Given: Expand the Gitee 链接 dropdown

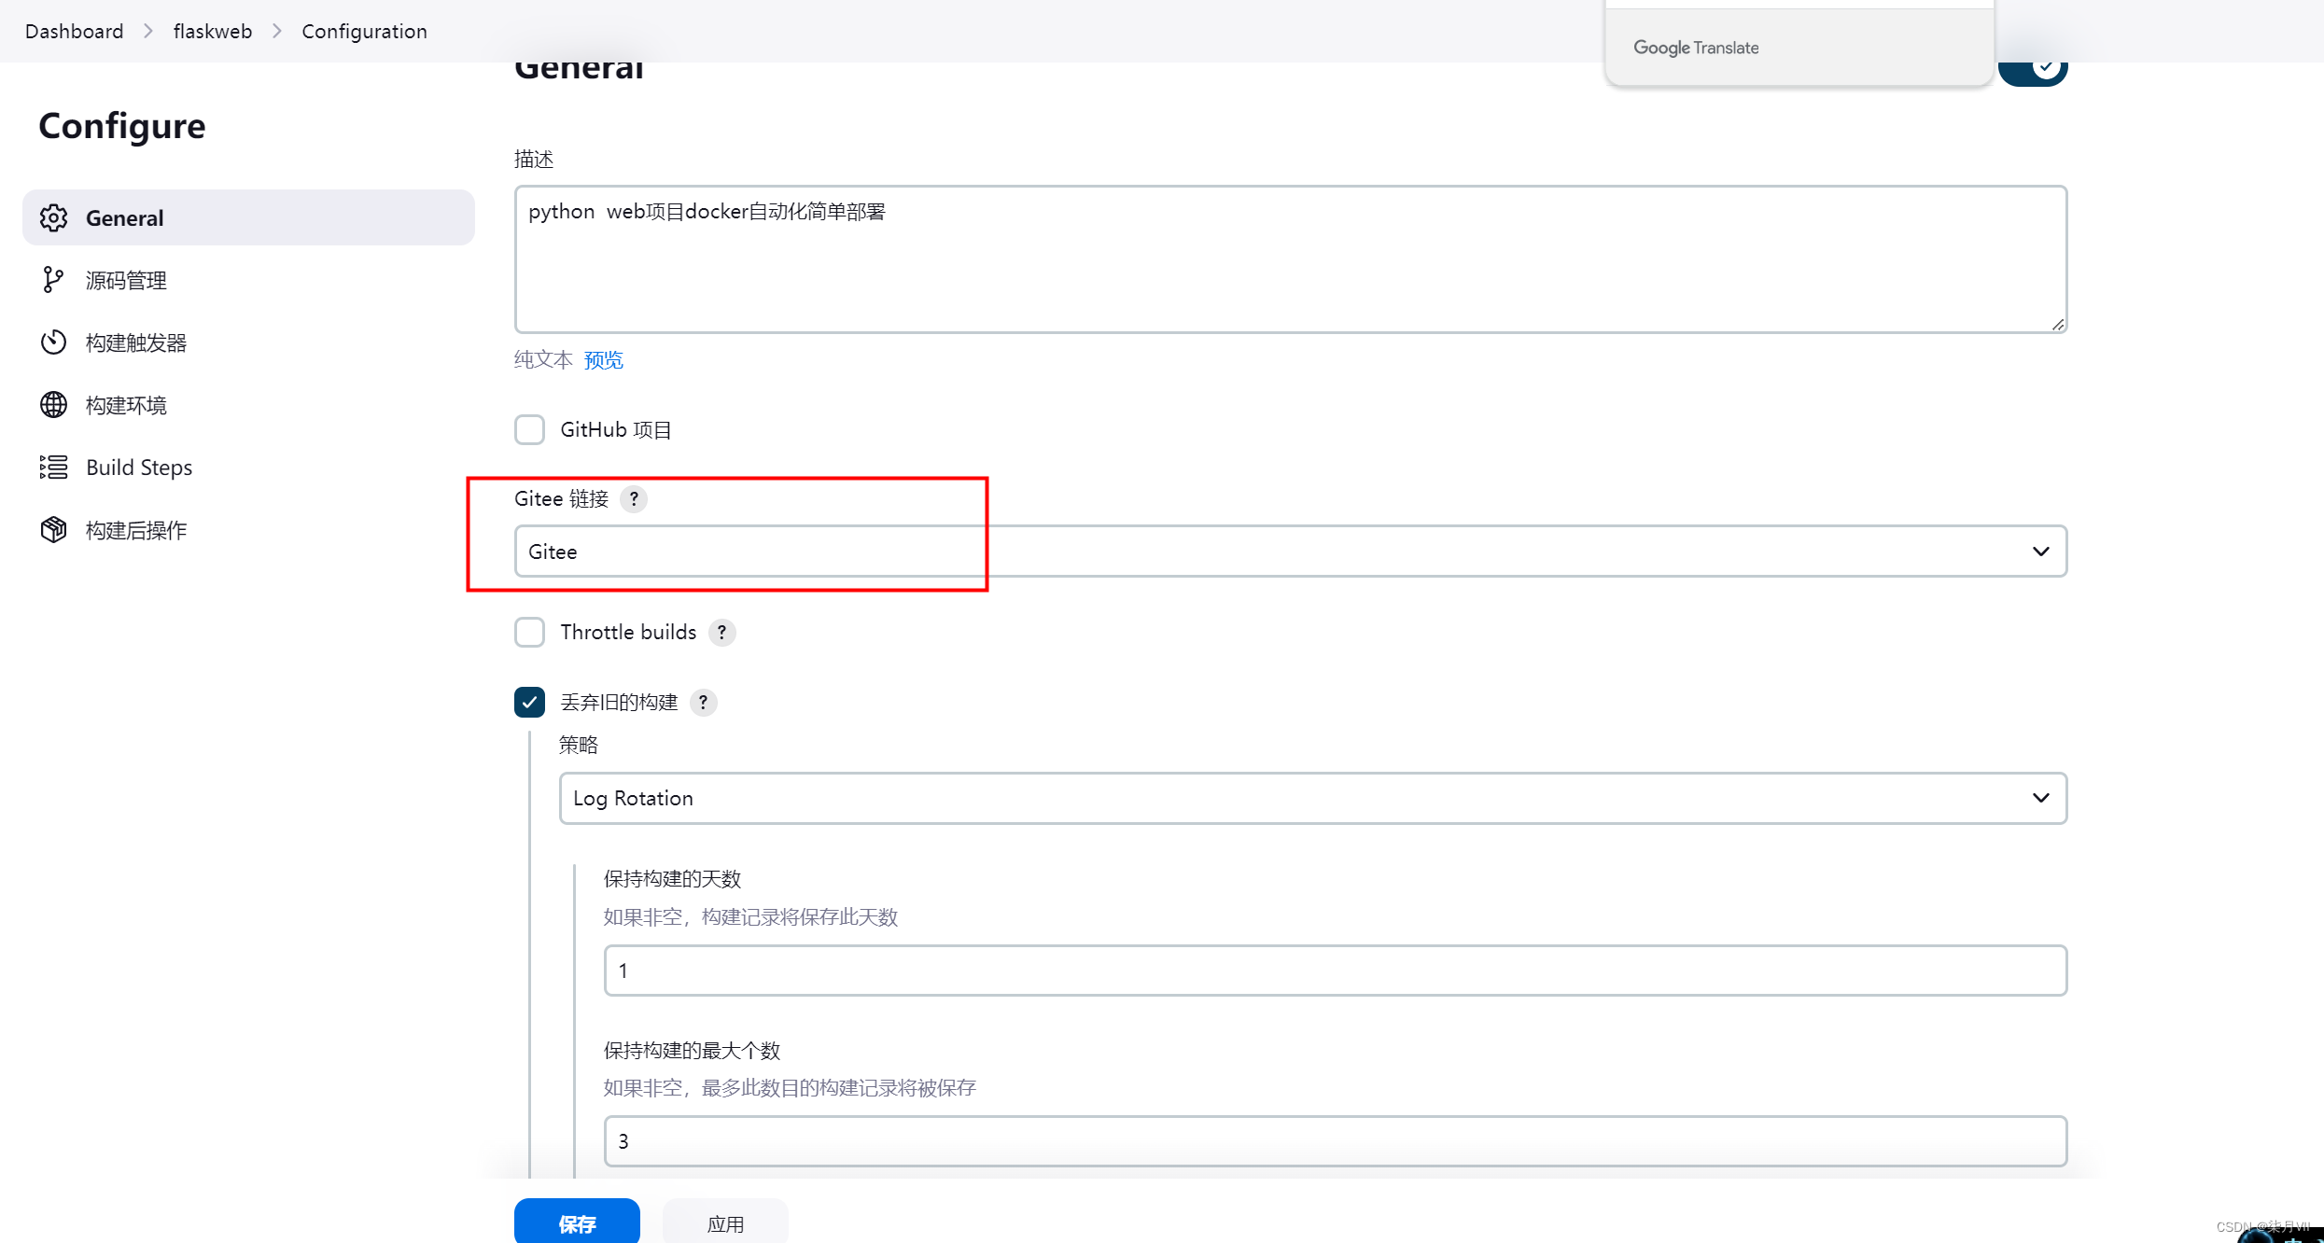Looking at the screenshot, I should pyautogui.click(x=2041, y=550).
